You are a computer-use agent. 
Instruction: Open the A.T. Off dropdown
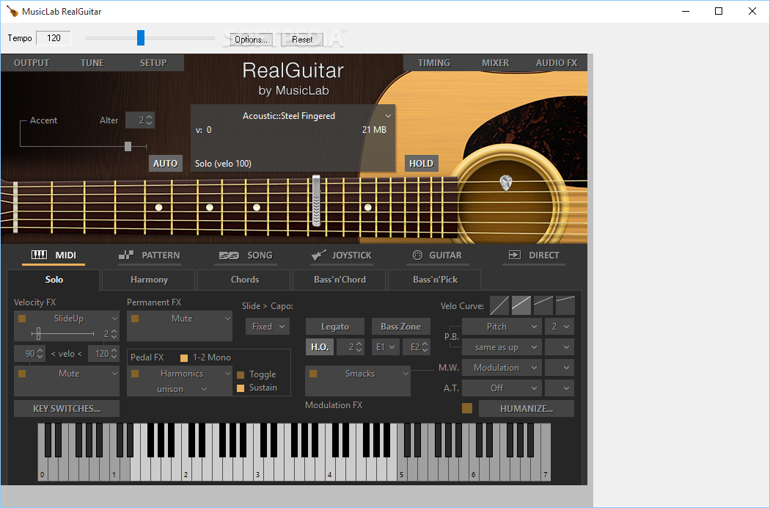(x=502, y=388)
